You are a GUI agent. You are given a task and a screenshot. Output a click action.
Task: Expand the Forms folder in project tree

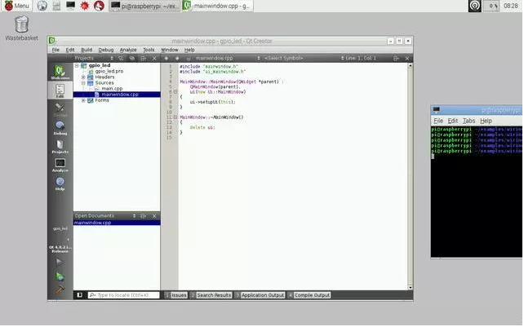pyautogui.click(x=82, y=100)
